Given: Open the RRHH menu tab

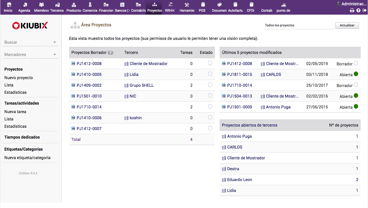Looking at the screenshot, I should (x=170, y=10).
